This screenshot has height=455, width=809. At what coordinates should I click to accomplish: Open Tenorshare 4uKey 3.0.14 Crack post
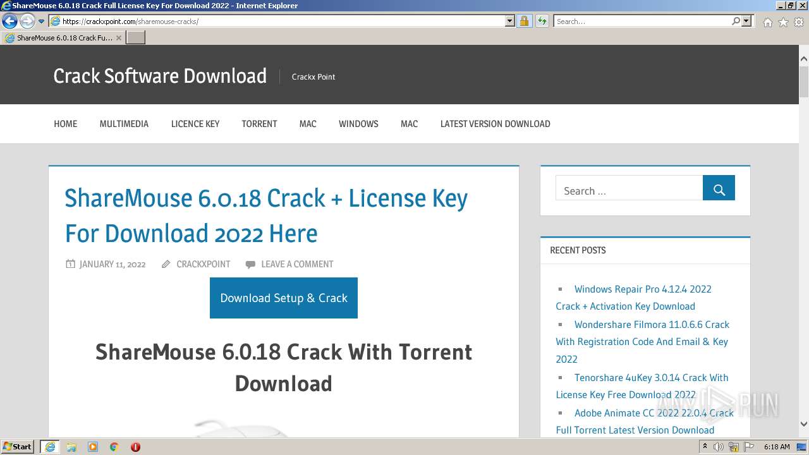pyautogui.click(x=642, y=386)
